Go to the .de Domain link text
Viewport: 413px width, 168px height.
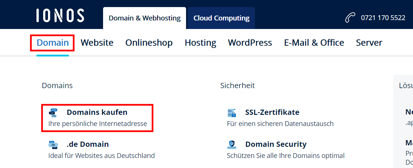point(87,144)
